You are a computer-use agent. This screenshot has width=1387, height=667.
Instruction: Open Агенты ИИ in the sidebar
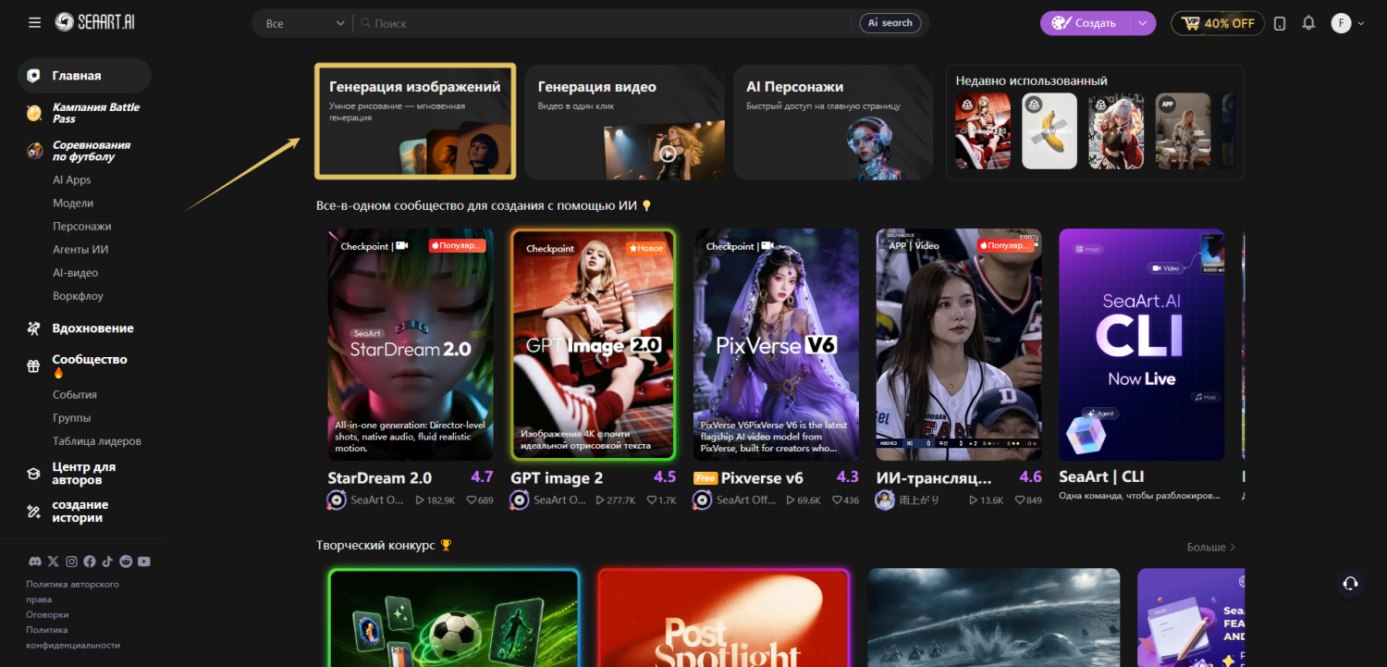(80, 249)
